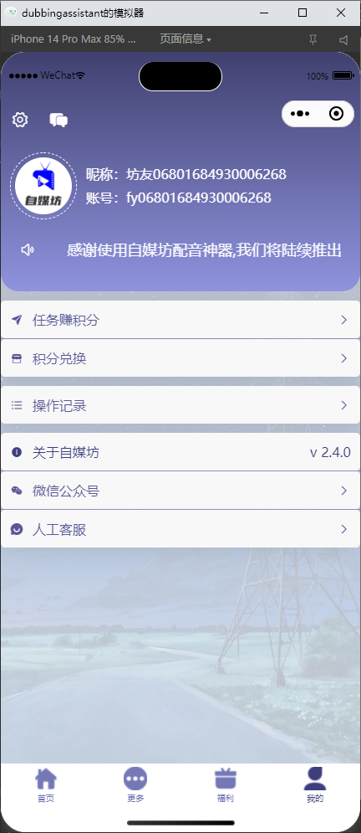This screenshot has width=361, height=833.
Task: Select the 我的 profile tab
Action: (315, 784)
